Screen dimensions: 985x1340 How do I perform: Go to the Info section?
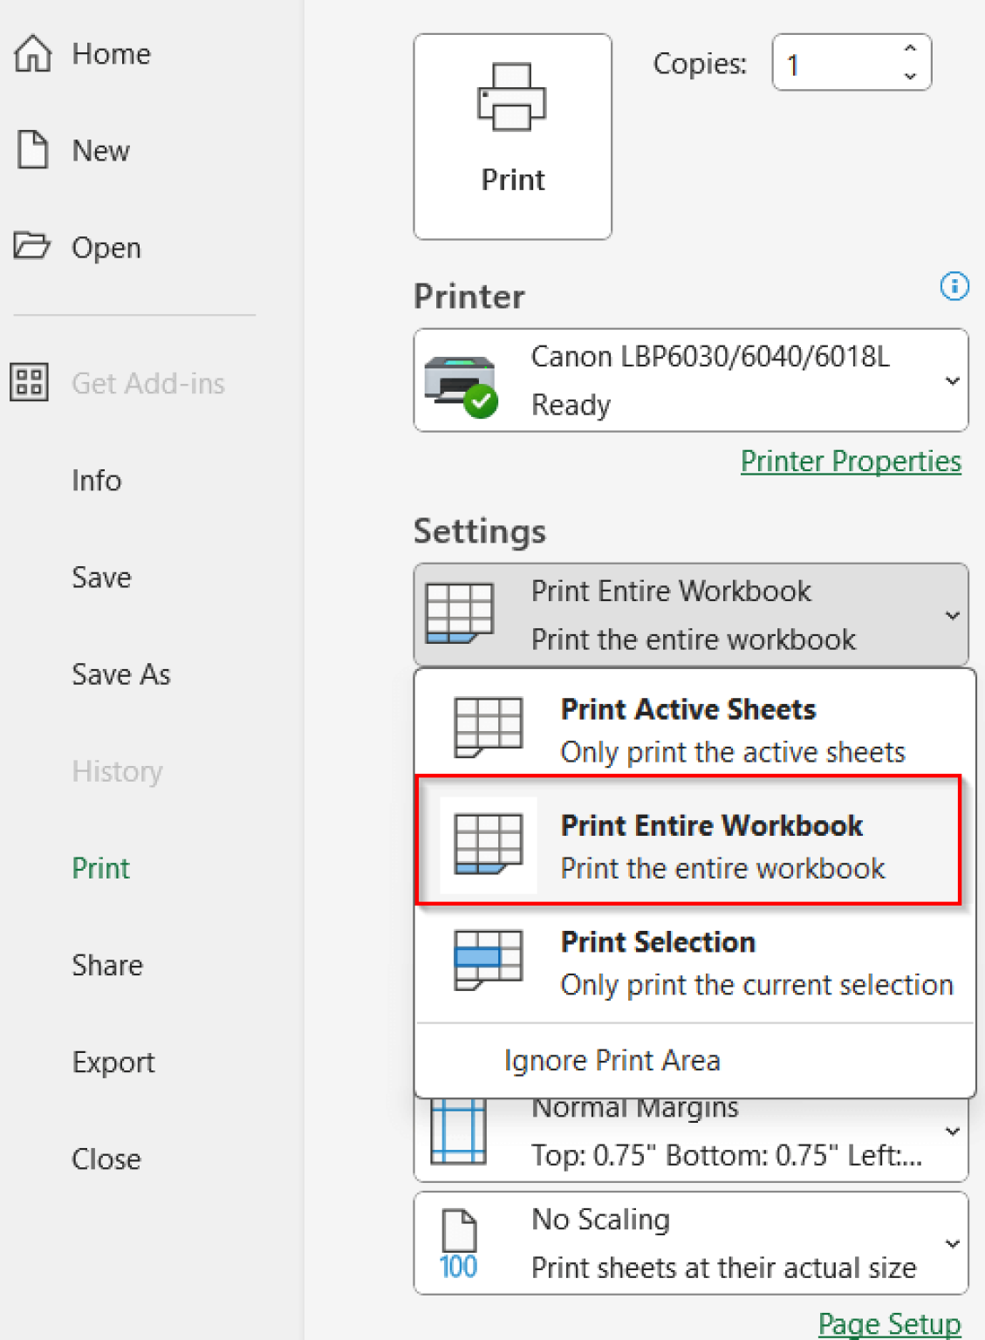click(96, 480)
